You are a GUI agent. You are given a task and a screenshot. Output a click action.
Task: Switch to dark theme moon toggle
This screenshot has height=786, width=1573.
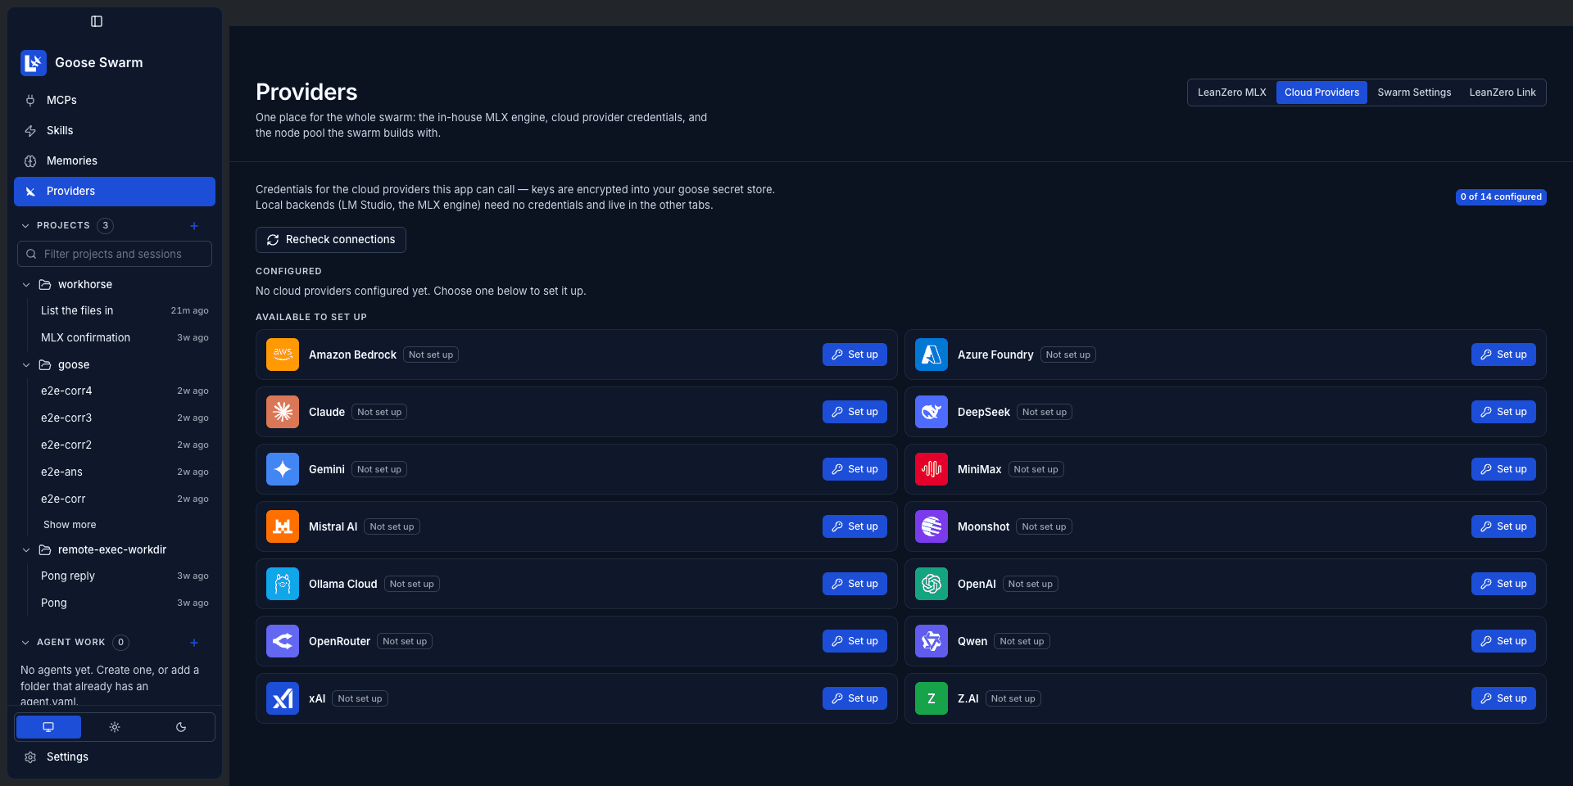point(181,727)
